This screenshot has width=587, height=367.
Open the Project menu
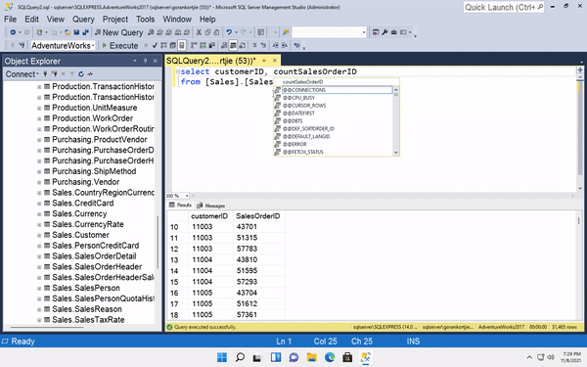tap(115, 20)
